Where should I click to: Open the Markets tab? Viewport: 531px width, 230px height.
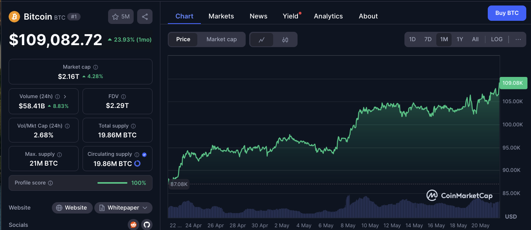pos(221,16)
